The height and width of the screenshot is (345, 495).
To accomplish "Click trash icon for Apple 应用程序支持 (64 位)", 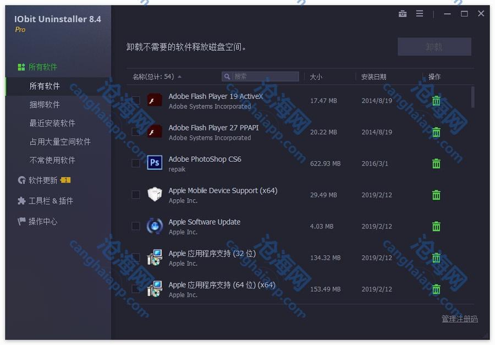I will pos(436,289).
